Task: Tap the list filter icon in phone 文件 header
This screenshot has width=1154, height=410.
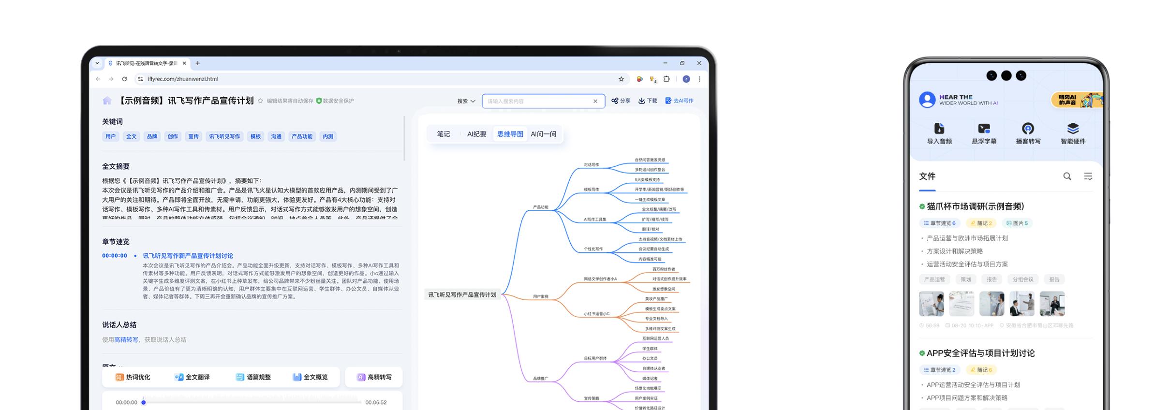Action: point(1088,176)
